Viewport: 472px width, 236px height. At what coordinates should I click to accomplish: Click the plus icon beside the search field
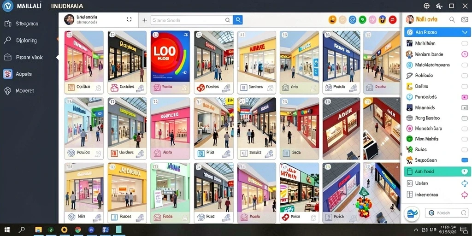point(144,20)
